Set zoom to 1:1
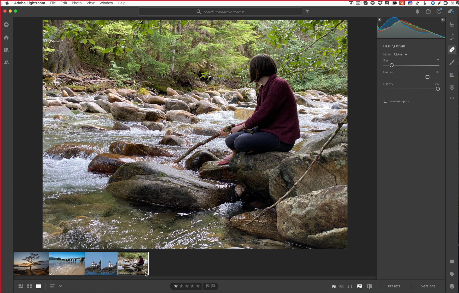The width and height of the screenshot is (459, 293). [350, 286]
